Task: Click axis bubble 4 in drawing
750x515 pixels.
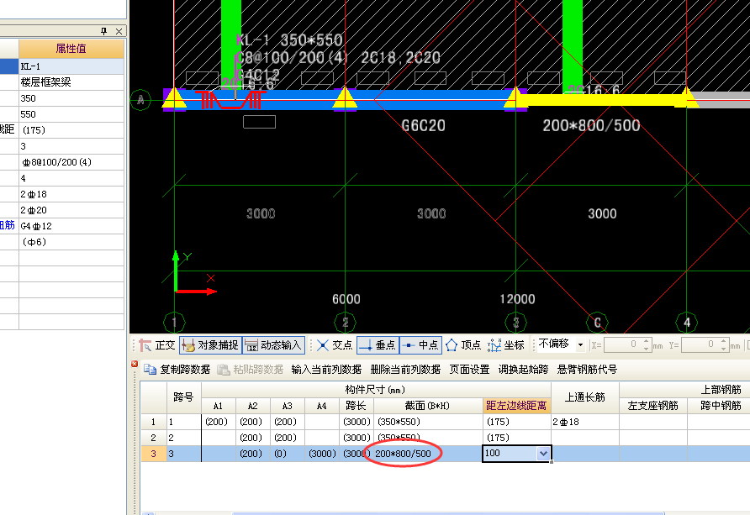Action: (x=686, y=323)
